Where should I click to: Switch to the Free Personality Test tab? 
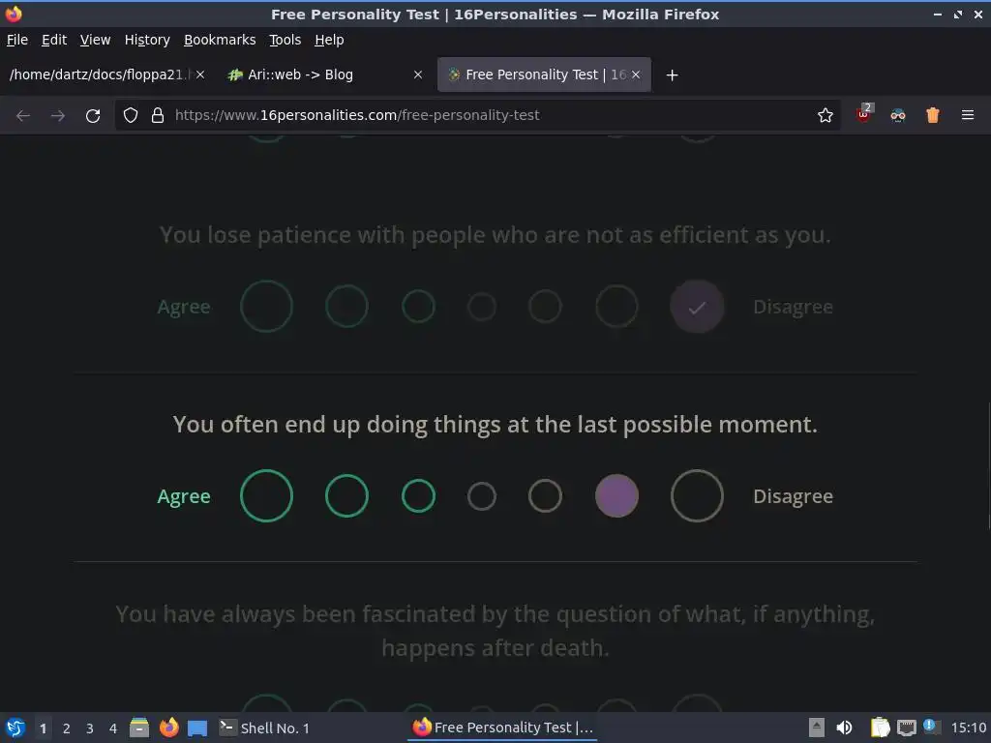pyautogui.click(x=544, y=74)
